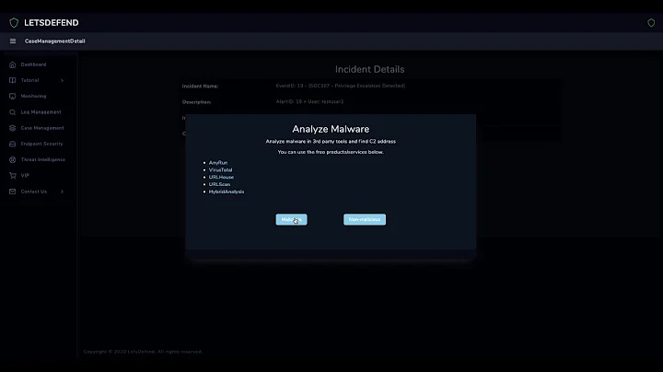Screen dimensions: 663x372
Task: Open the HybridAnalysis link
Action: (227, 192)
